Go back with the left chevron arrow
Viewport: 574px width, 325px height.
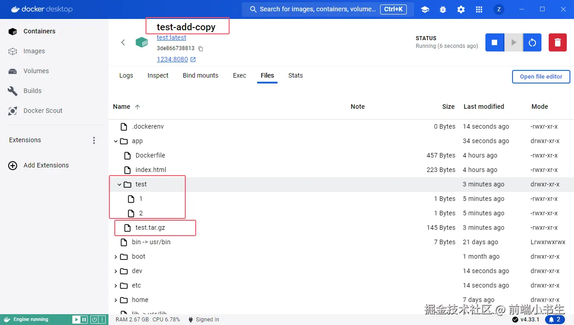click(x=123, y=42)
